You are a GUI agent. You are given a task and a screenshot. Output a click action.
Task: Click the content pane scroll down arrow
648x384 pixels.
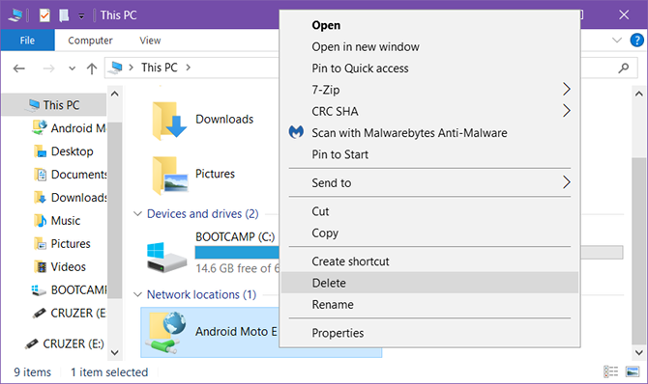tap(639, 353)
